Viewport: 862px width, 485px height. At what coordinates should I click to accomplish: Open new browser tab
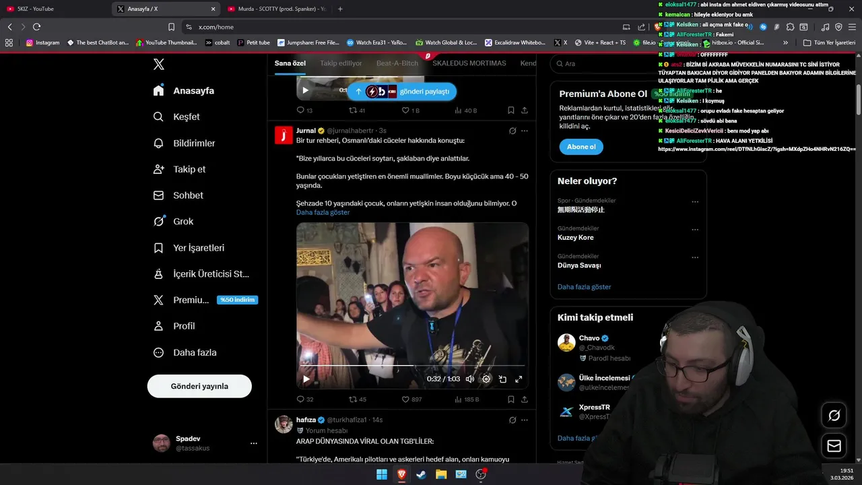(x=340, y=9)
